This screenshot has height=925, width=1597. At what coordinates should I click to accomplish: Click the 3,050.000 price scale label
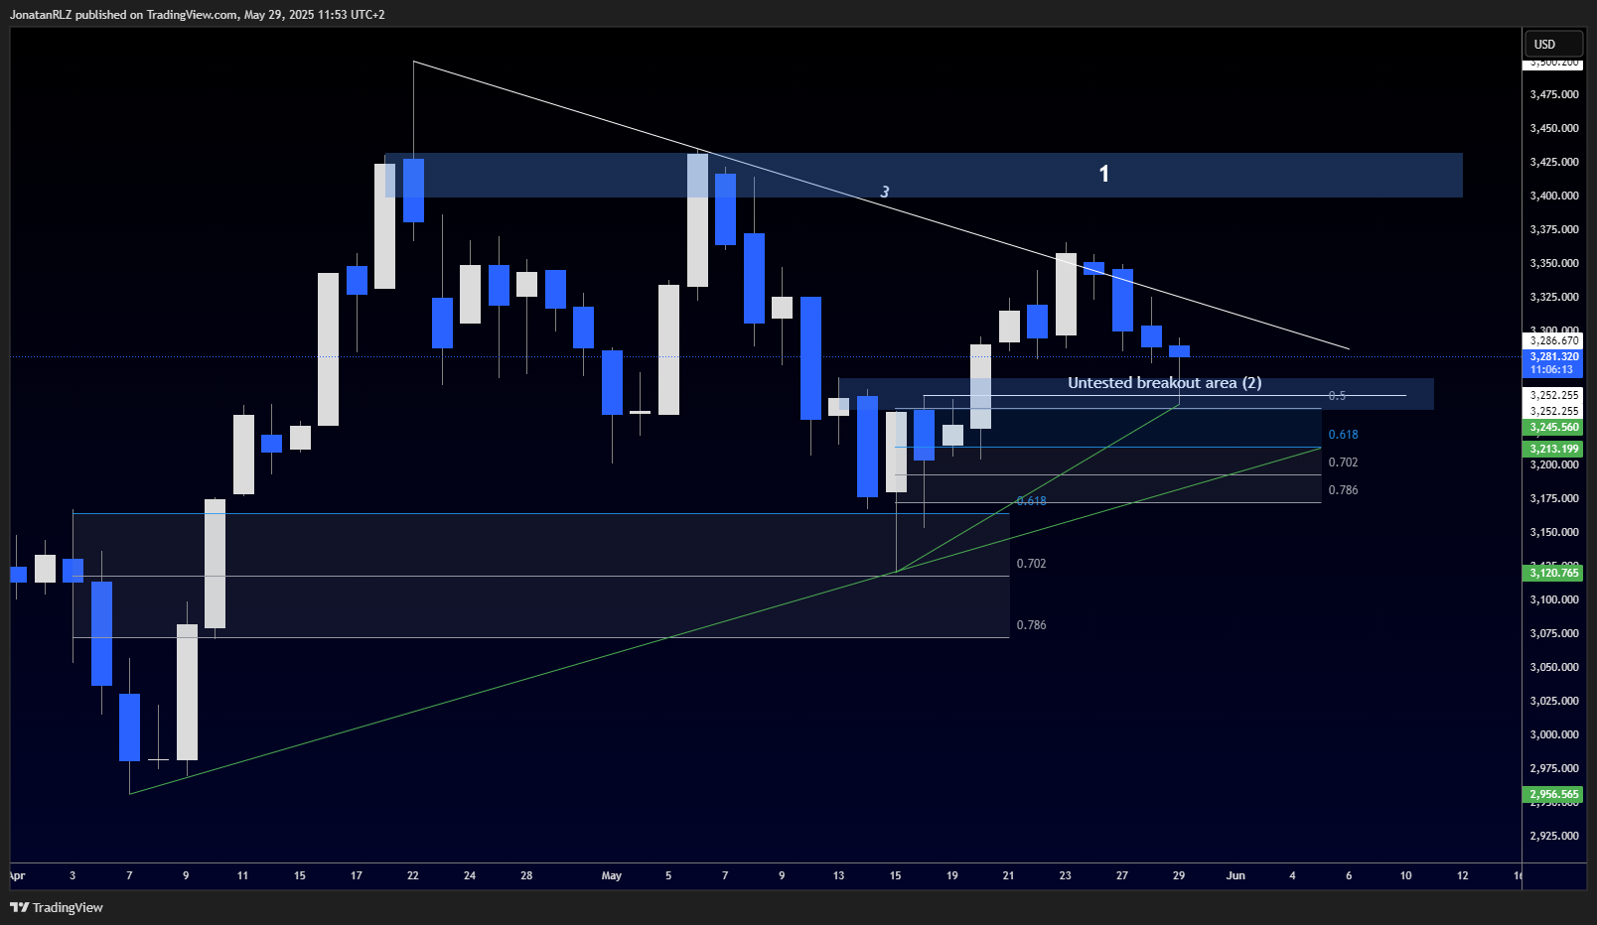tap(1554, 667)
